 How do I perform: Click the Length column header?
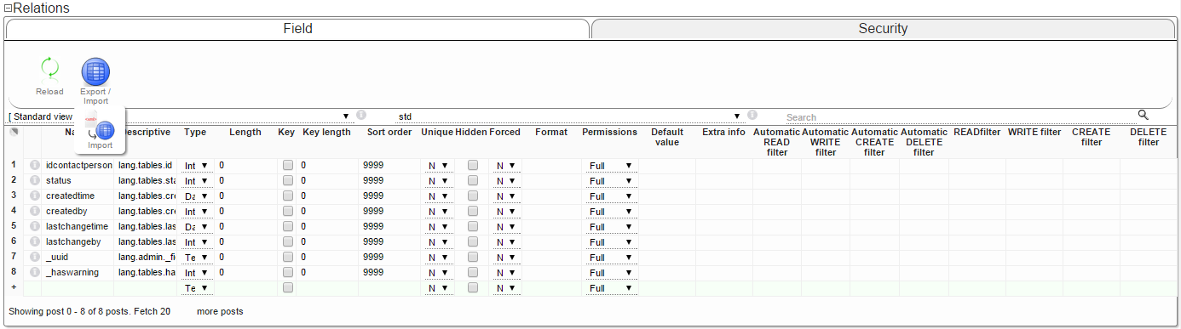click(x=245, y=133)
